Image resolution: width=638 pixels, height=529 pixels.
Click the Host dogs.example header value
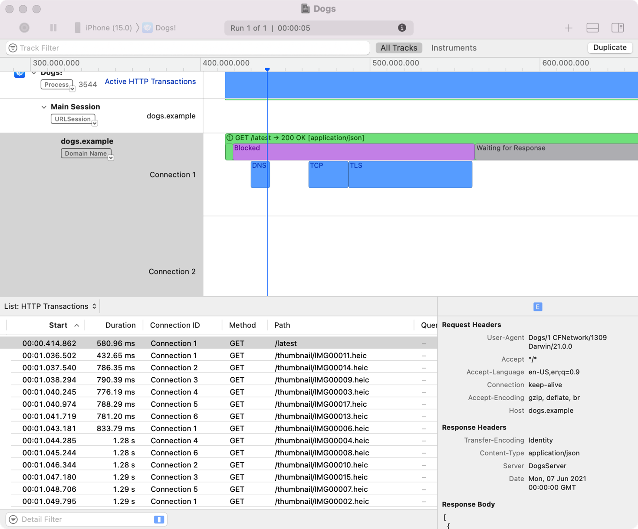click(551, 410)
